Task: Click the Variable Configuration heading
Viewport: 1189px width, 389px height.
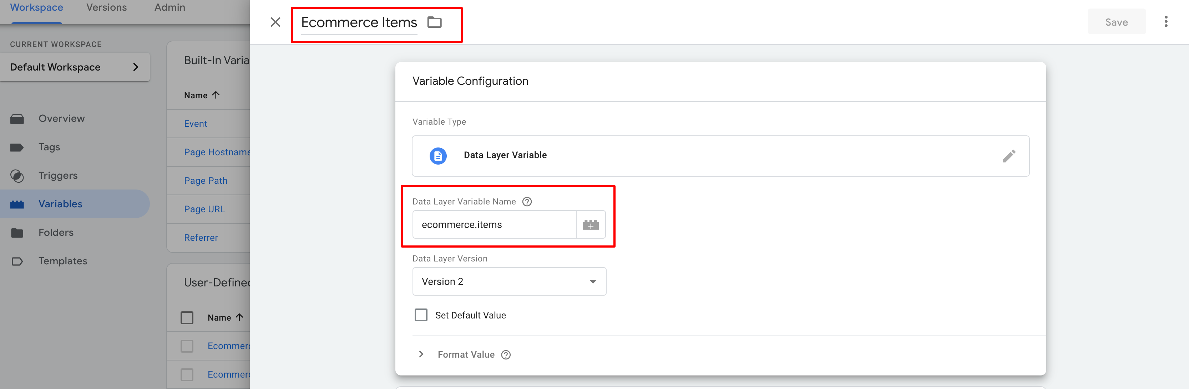Action: point(470,81)
